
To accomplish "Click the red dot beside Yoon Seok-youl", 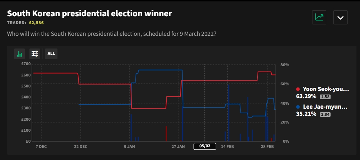I will click(x=298, y=90).
